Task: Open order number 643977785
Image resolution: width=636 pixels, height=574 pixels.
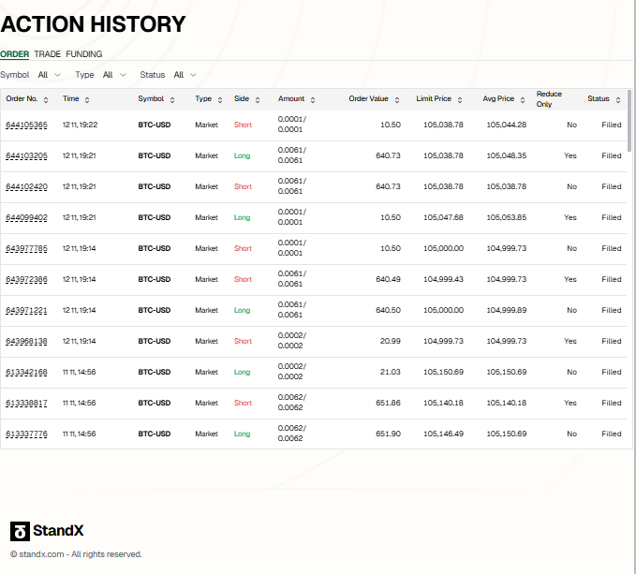Action: (26, 248)
